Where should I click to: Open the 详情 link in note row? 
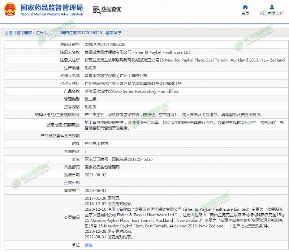pos(89,245)
